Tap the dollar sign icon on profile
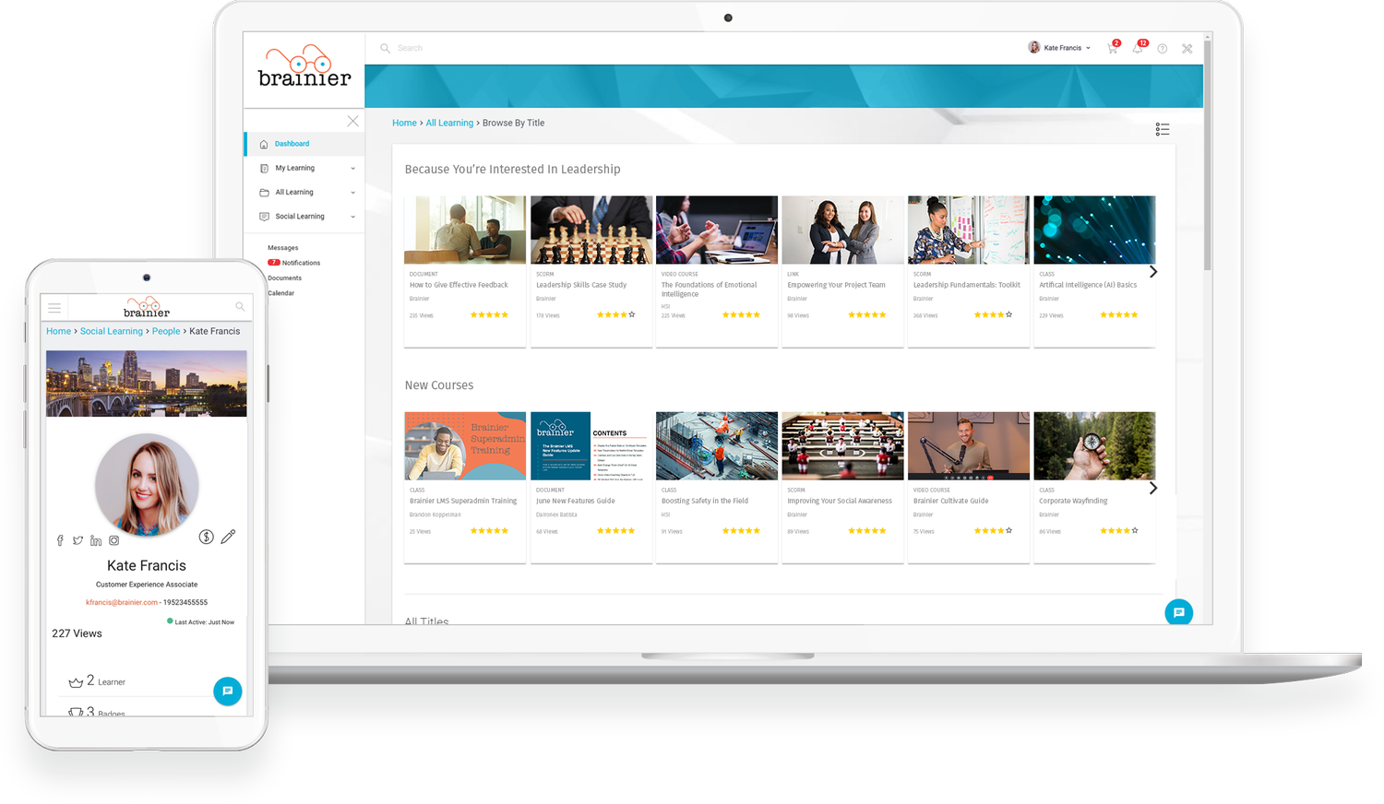 (x=207, y=537)
